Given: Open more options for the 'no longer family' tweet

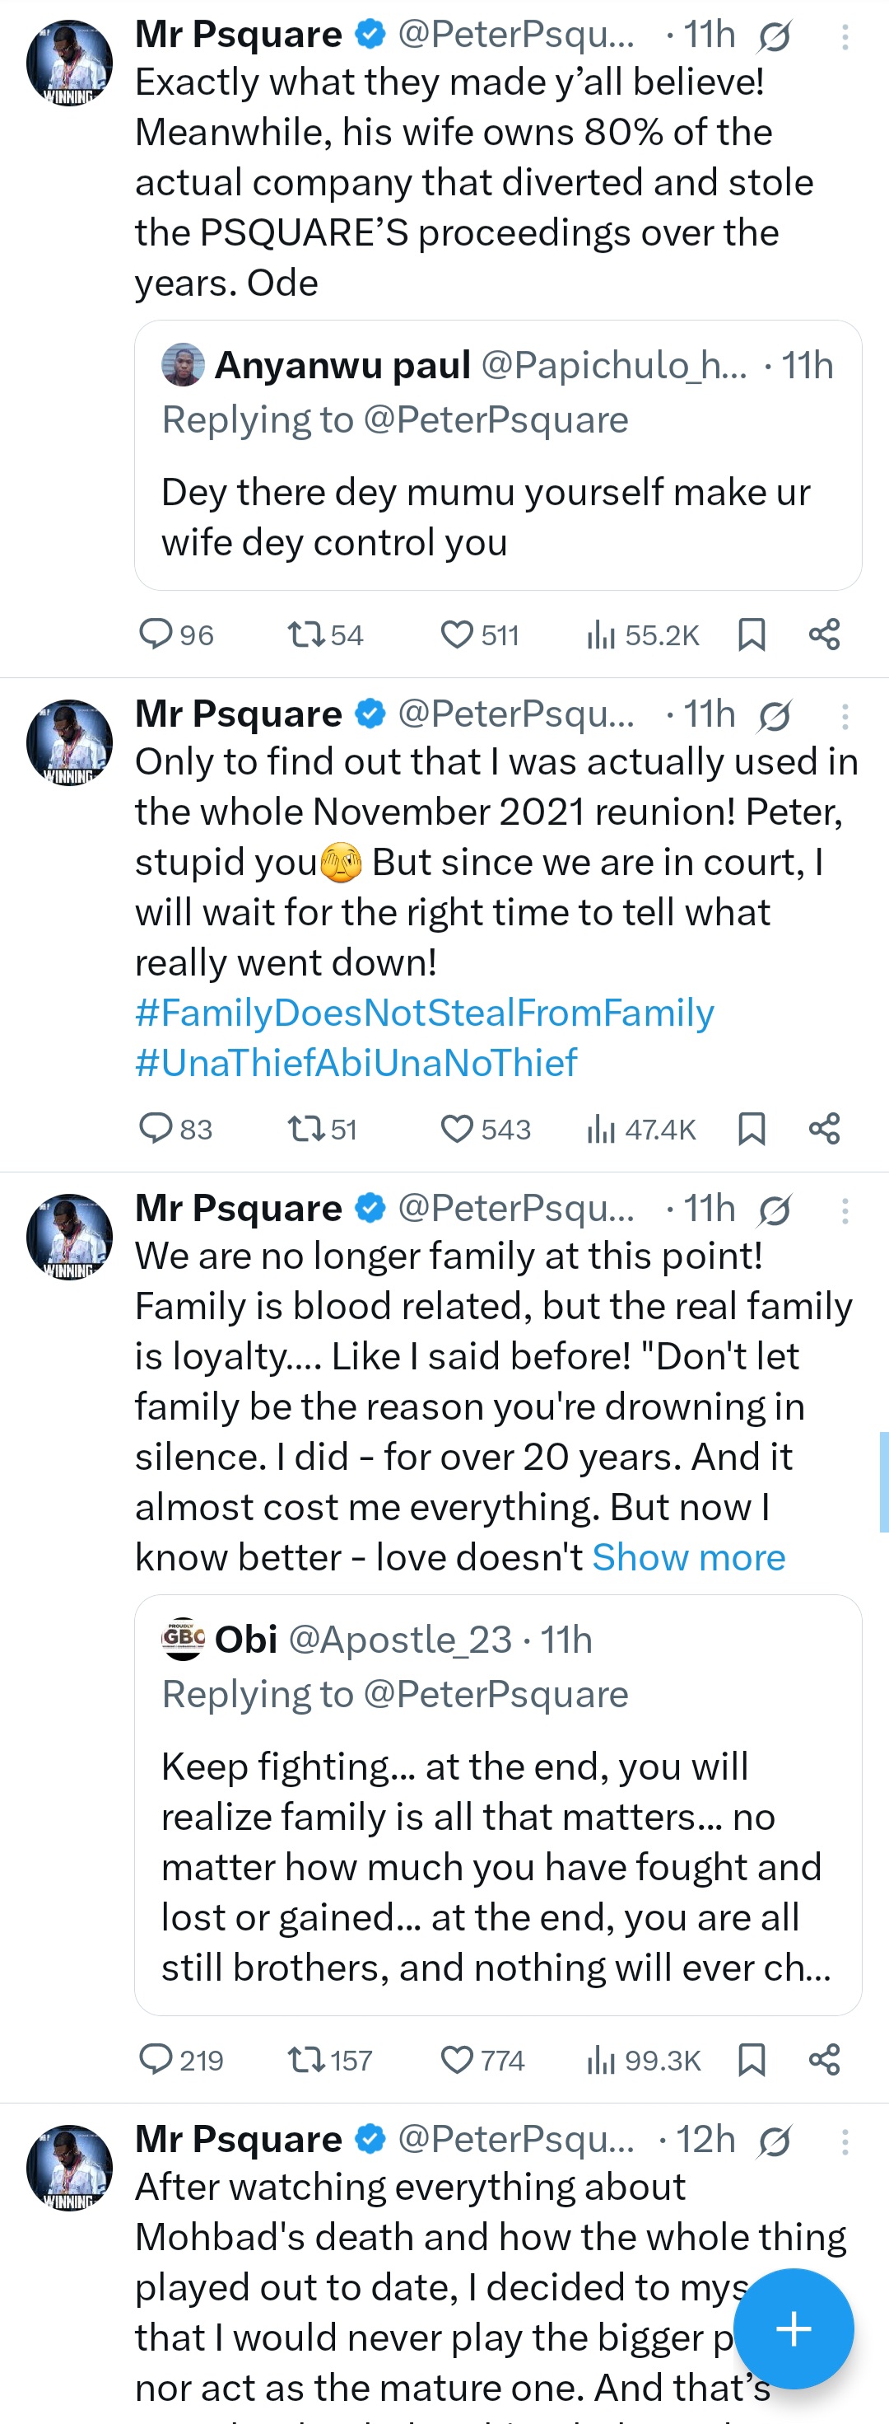Looking at the screenshot, I should (845, 1211).
